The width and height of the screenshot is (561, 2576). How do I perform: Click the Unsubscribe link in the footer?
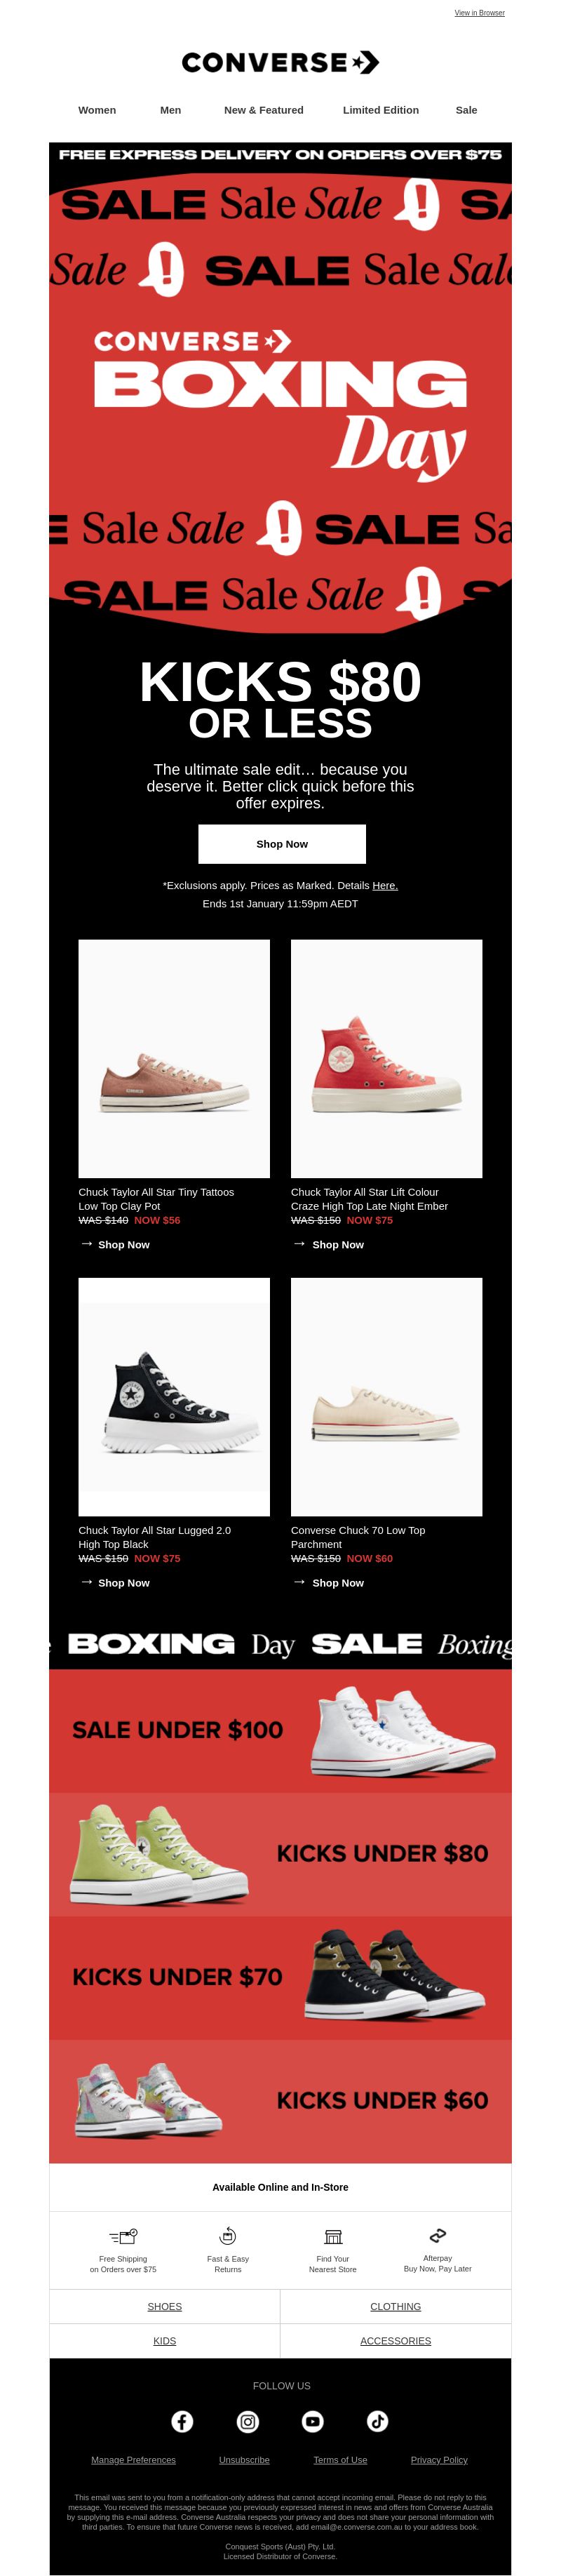pyautogui.click(x=244, y=2460)
